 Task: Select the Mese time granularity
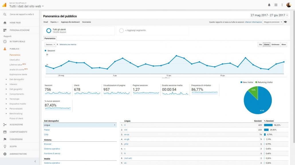[x=284, y=44]
